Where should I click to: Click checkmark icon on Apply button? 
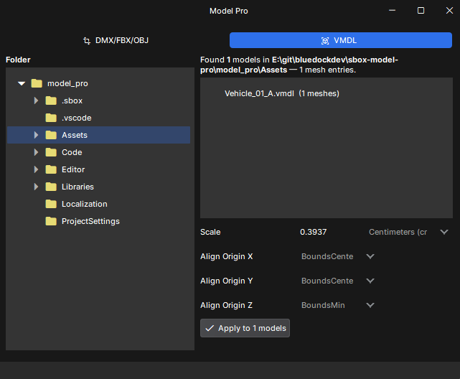click(x=210, y=328)
